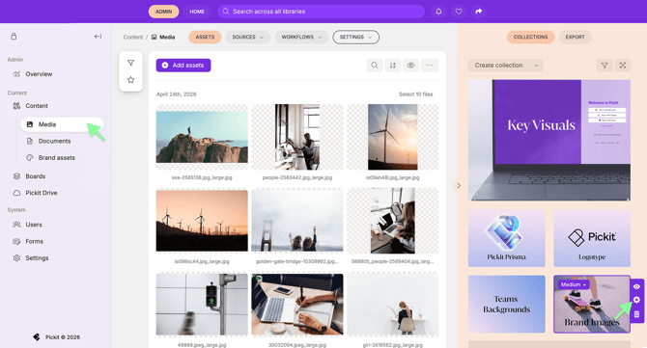647x348 pixels.
Task: Click the star favorites filter icon
Action: [130, 80]
